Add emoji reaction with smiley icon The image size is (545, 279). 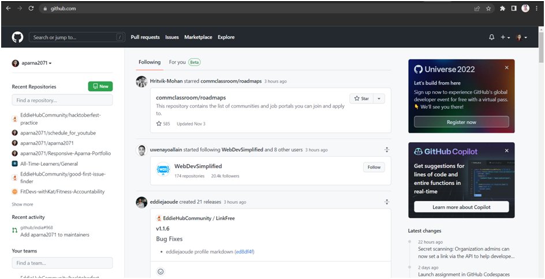(160, 271)
